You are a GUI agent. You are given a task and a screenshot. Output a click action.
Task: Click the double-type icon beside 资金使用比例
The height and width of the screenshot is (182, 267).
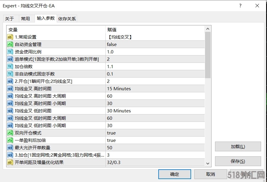tap(10, 52)
